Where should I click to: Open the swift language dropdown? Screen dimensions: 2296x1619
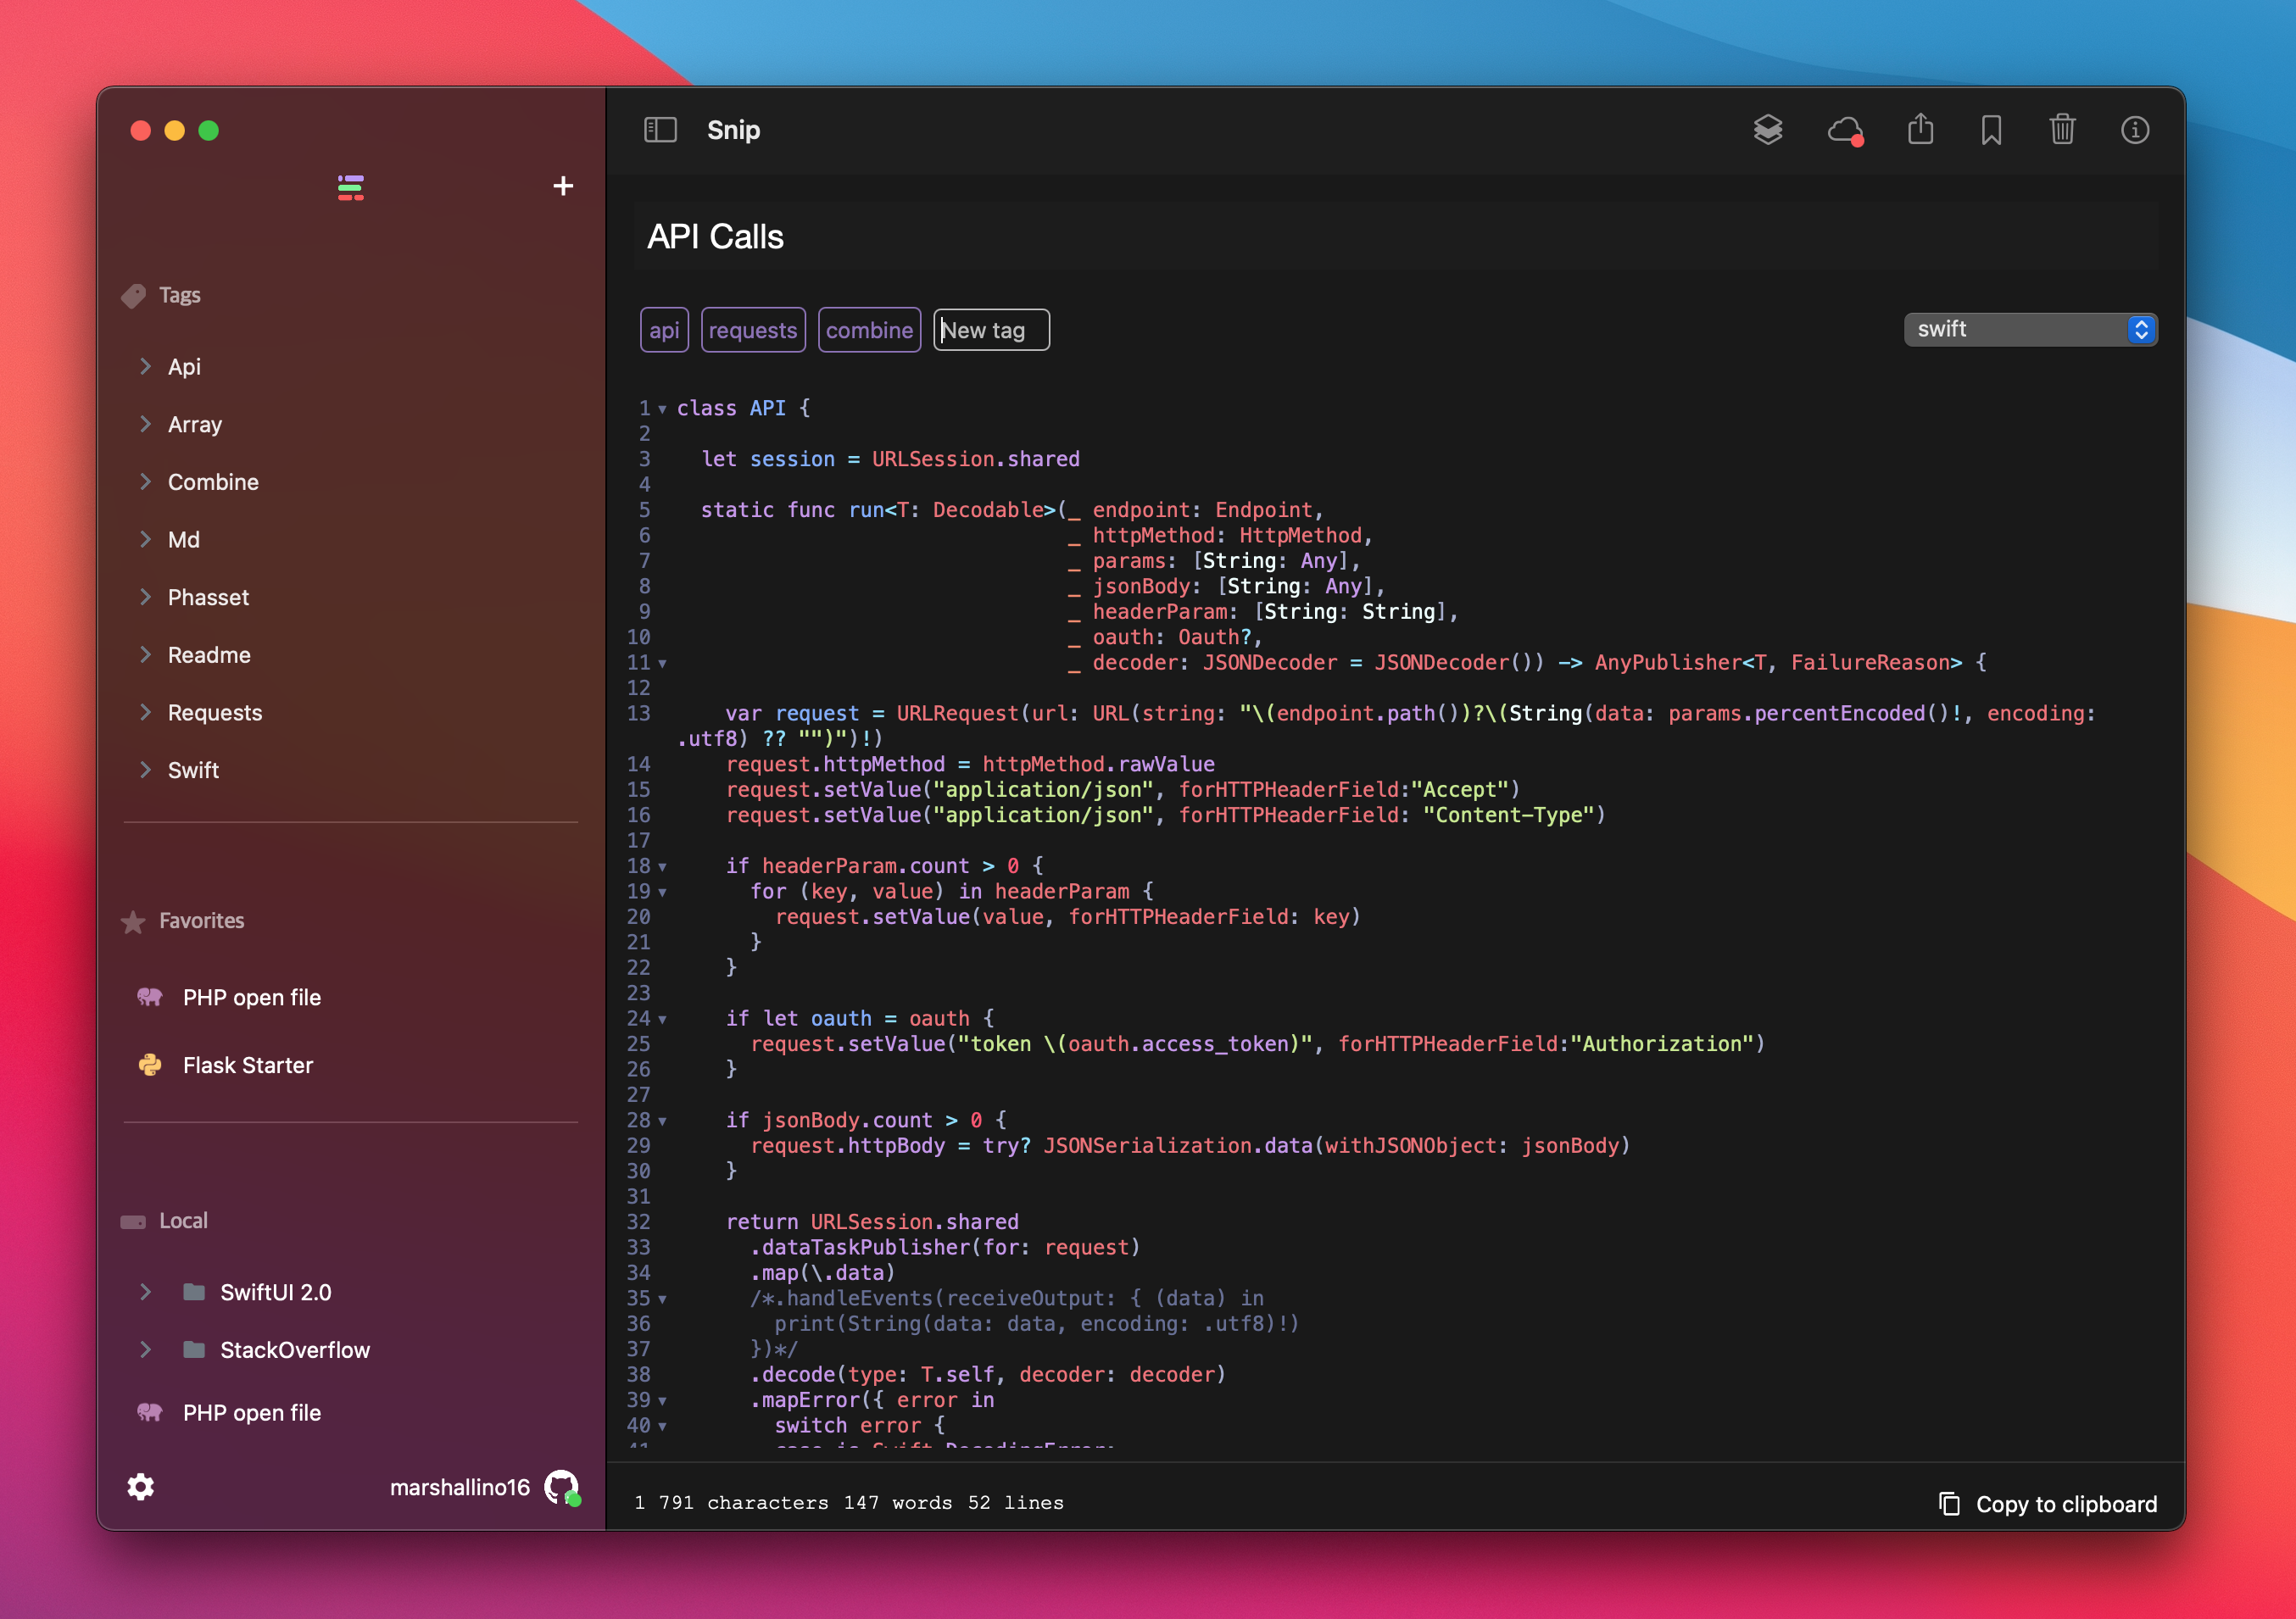point(2030,329)
